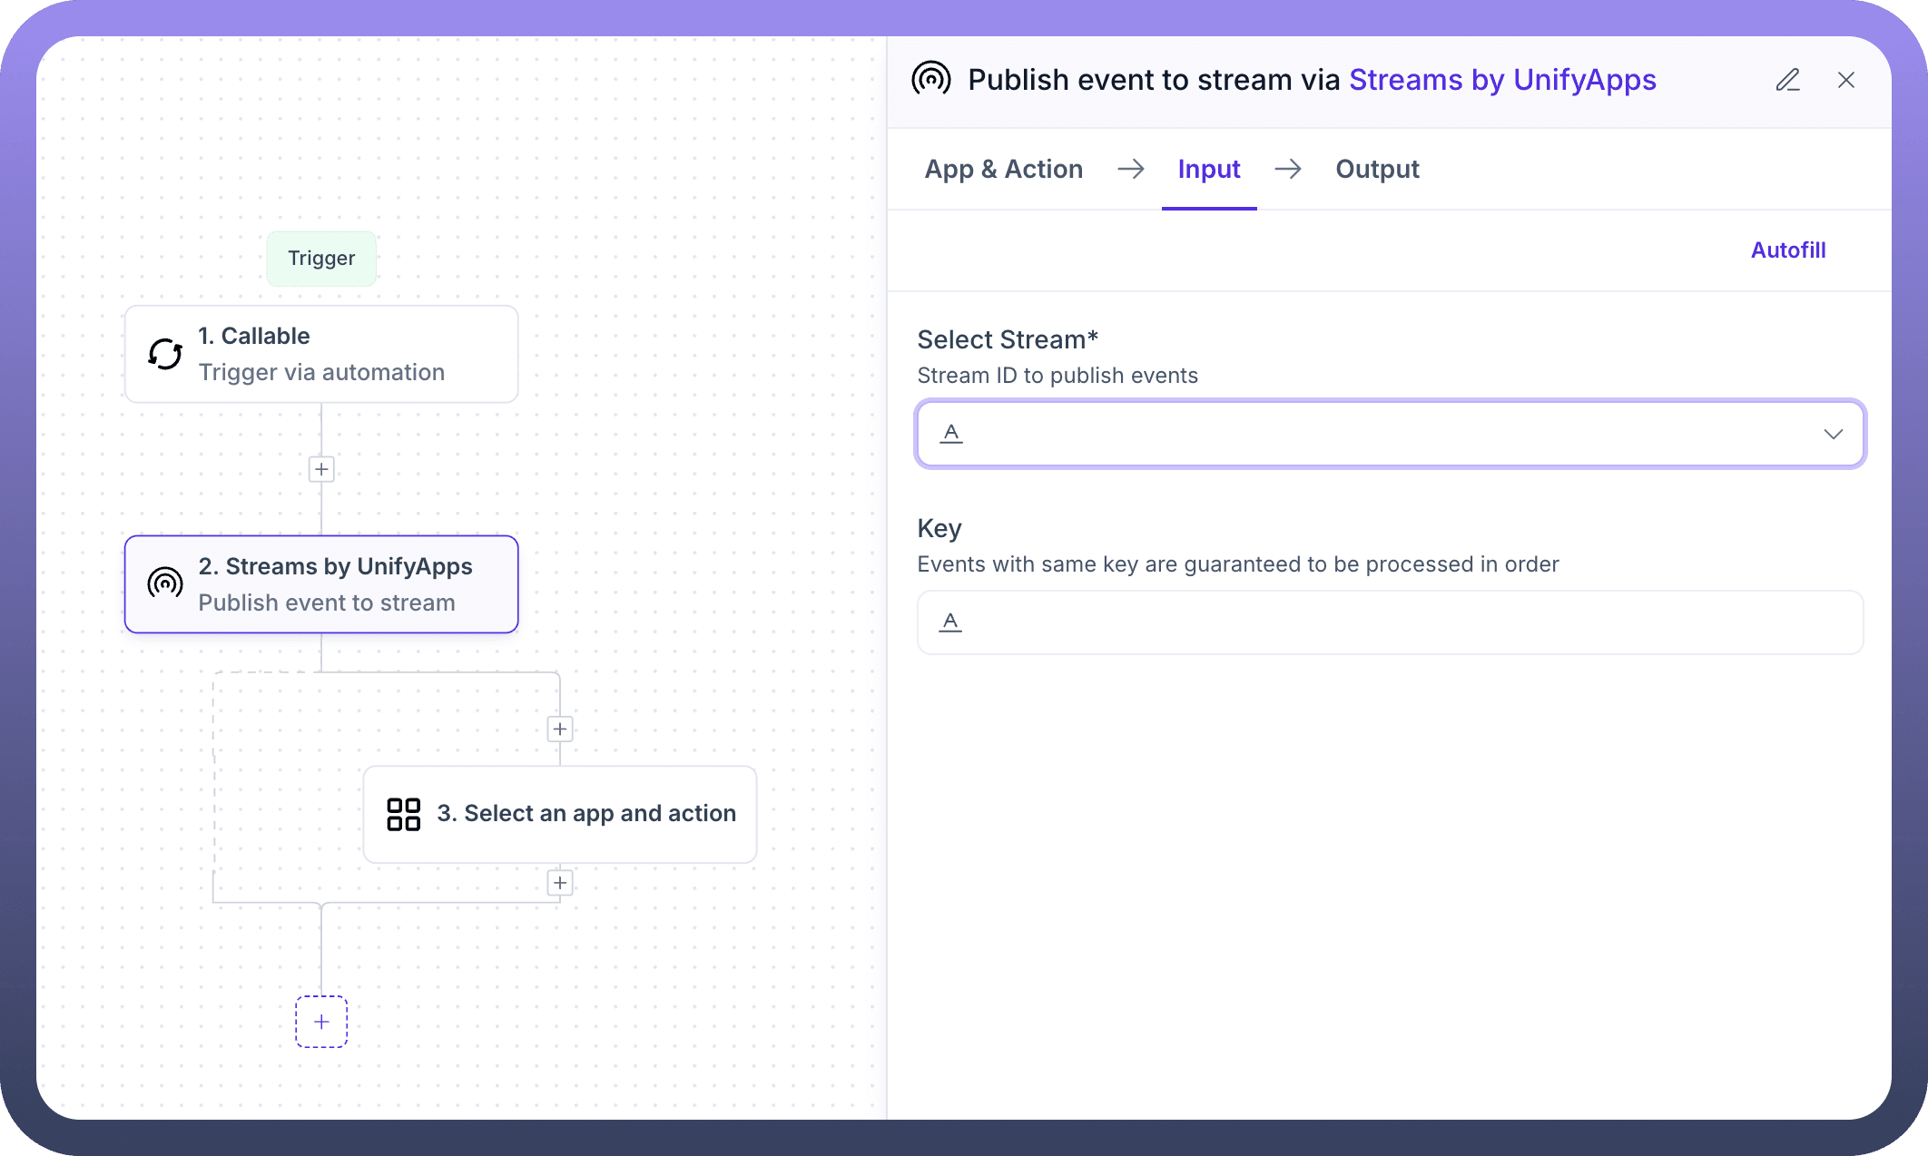1928x1156 pixels.
Task: Click the pencil edit icon in panel header
Action: [x=1787, y=80]
